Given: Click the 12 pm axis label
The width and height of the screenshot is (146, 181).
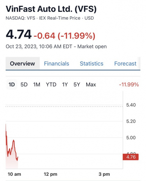Looking at the screenshot, I should tap(50, 174).
